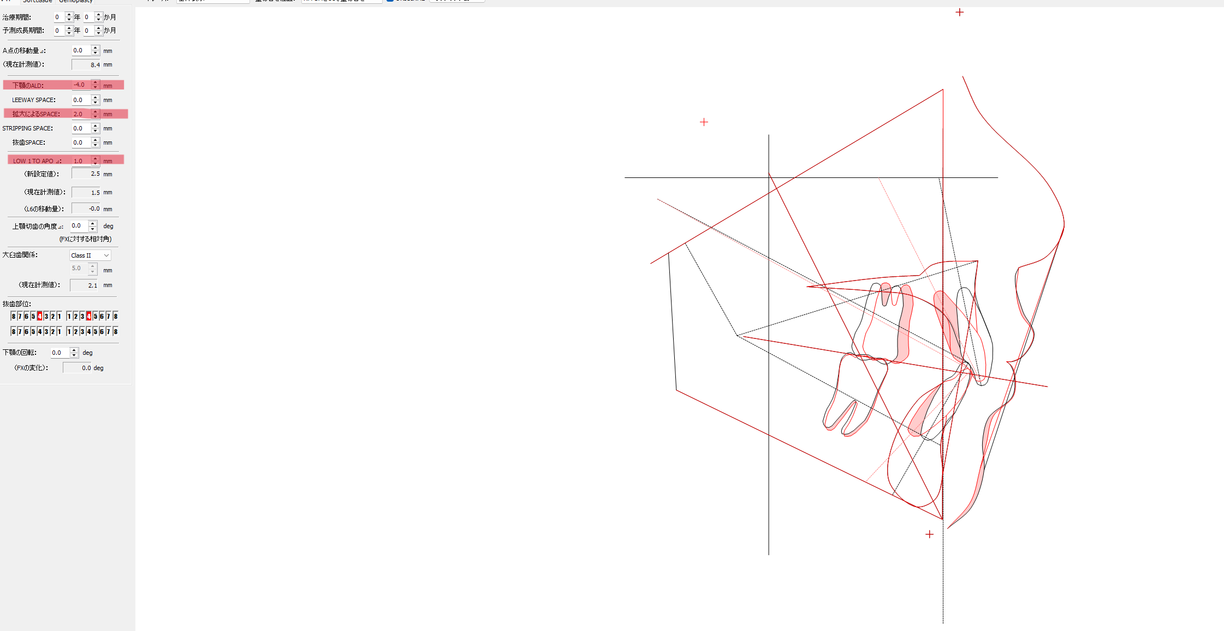Click the FXの変化 value field
Image resolution: width=1224 pixels, height=631 pixels.
pos(78,368)
